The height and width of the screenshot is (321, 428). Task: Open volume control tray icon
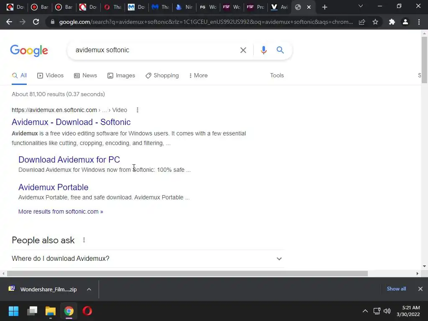tap(387, 311)
